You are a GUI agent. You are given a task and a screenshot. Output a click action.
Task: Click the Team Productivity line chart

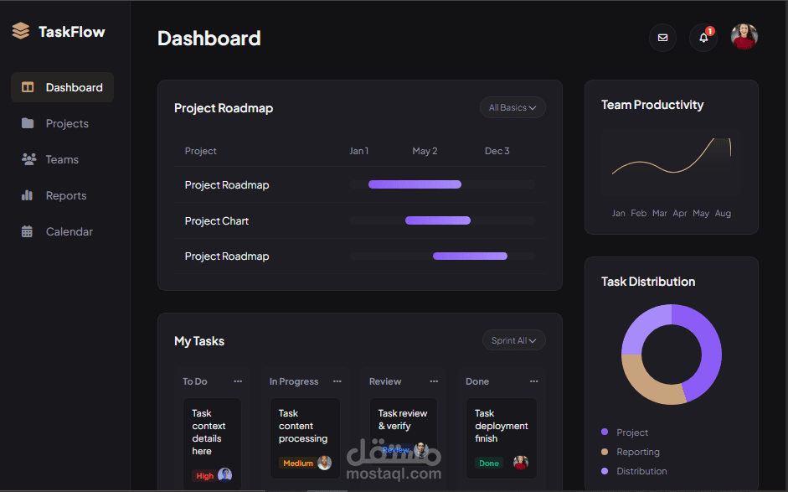(x=672, y=162)
